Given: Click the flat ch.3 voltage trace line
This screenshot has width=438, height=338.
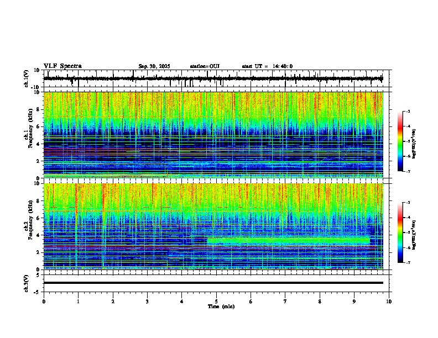Looking at the screenshot, I should point(213,283).
